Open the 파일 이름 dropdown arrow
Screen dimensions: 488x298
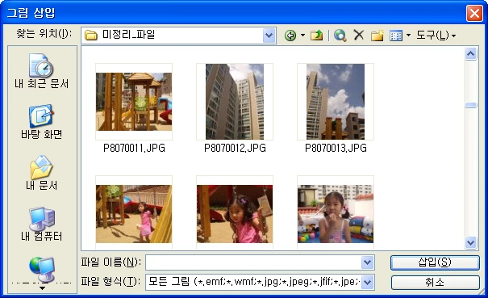pyautogui.click(x=367, y=262)
